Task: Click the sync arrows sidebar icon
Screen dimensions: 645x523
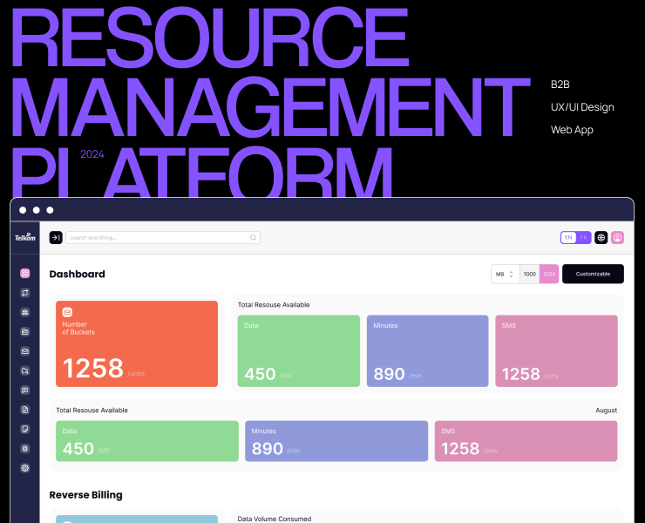Action: [x=25, y=293]
